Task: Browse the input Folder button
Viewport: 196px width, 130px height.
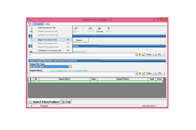Action: point(148,54)
